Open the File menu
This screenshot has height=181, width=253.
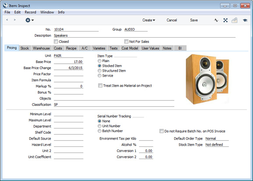[x=7, y=12]
